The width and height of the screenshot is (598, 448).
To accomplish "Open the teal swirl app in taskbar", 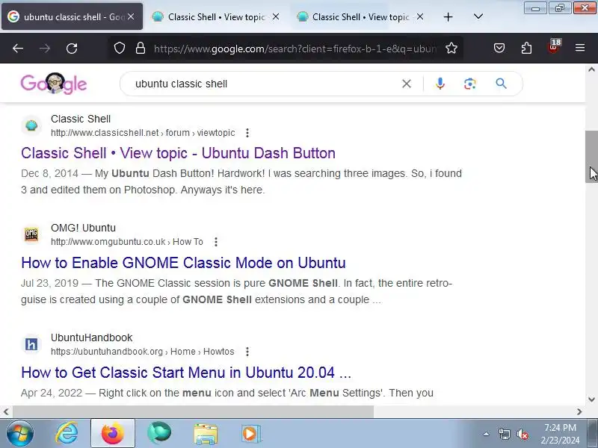I will tap(159, 434).
